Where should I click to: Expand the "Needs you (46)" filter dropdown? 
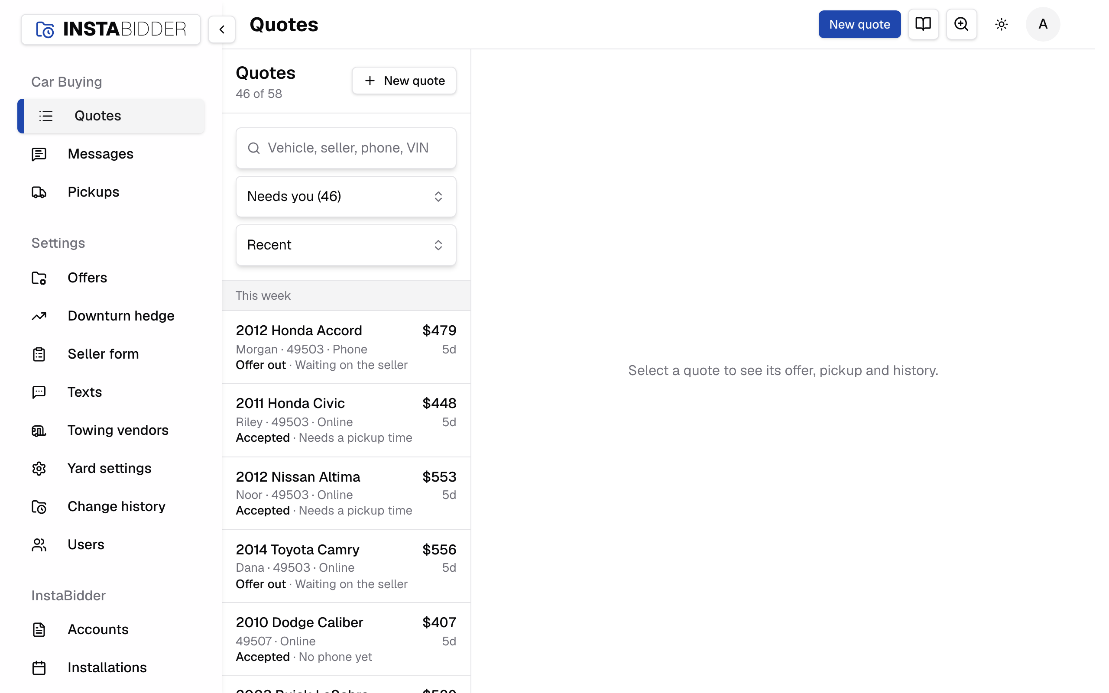pyautogui.click(x=346, y=197)
